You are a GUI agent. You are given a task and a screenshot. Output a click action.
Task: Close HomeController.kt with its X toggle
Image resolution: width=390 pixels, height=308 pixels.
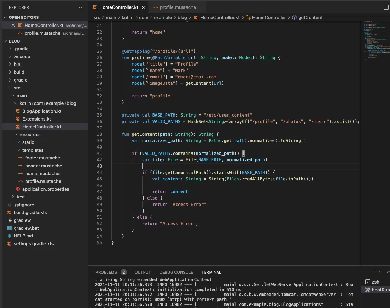point(144,6)
